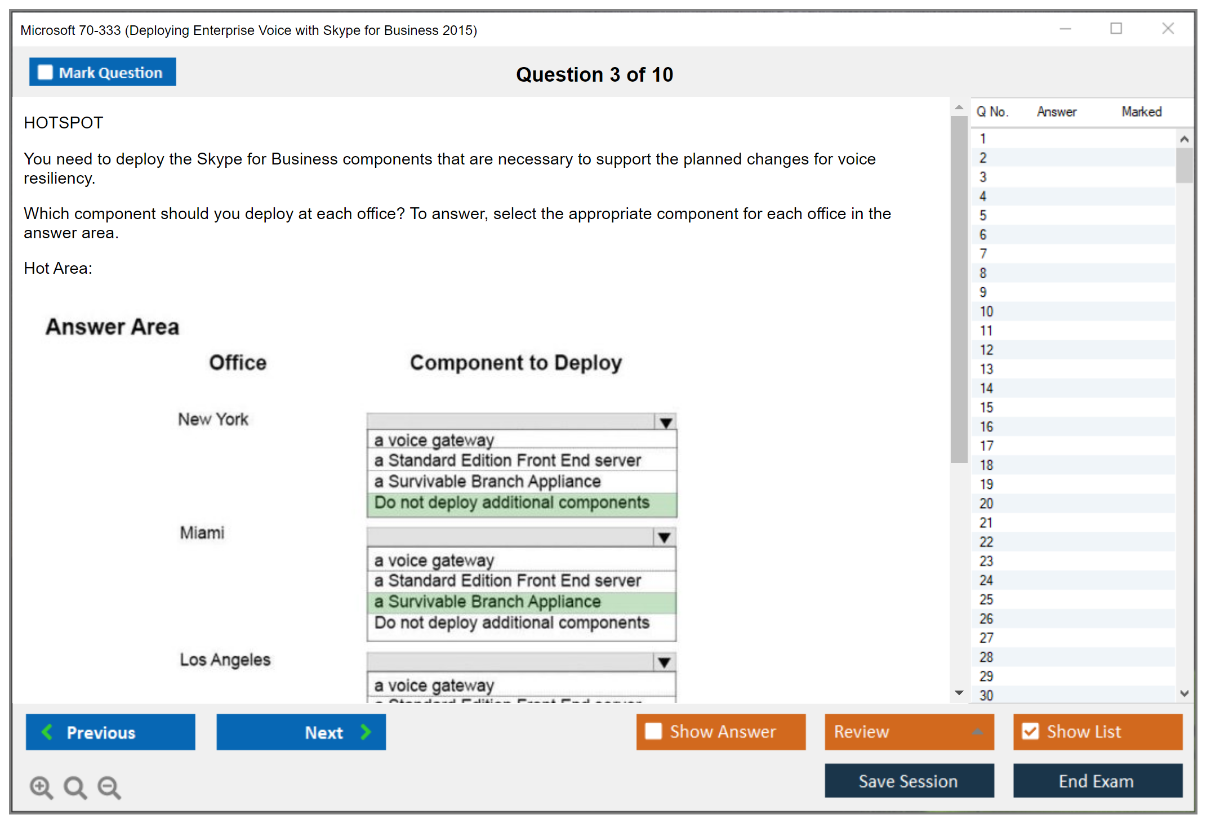
Task: Click the zoom out magnifier icon
Action: pos(109,787)
